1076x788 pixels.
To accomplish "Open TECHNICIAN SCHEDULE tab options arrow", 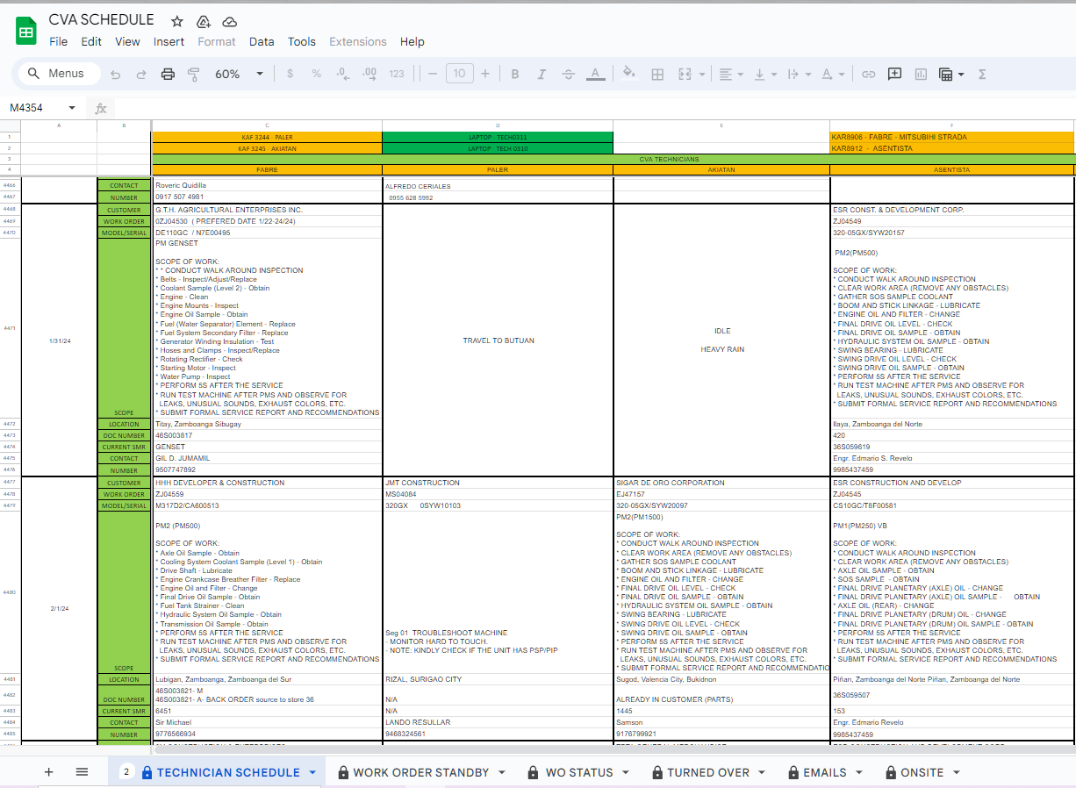I will [x=312, y=772].
